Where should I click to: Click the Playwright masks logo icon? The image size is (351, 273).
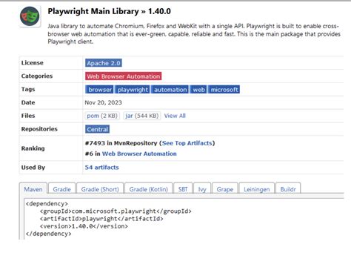(x=30, y=16)
